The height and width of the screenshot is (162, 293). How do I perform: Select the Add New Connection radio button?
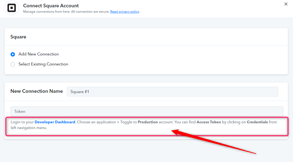[x=13, y=54]
